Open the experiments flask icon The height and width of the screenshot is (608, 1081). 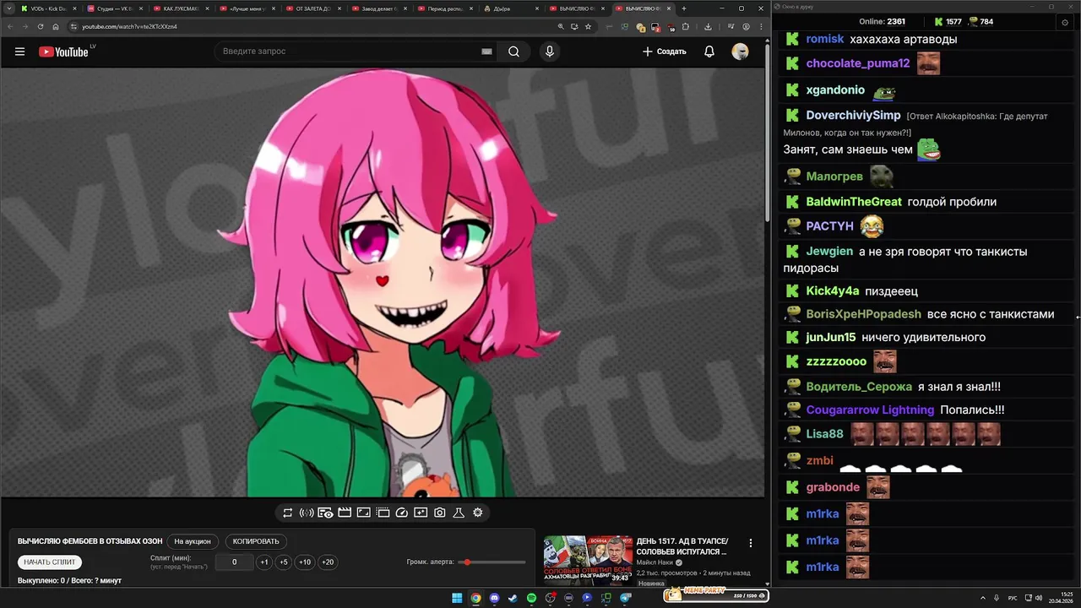point(459,513)
